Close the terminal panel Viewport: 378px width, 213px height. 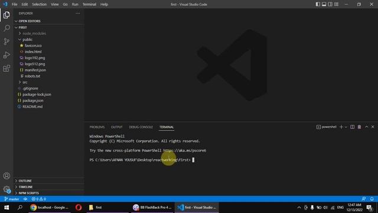pyautogui.click(x=373, y=127)
